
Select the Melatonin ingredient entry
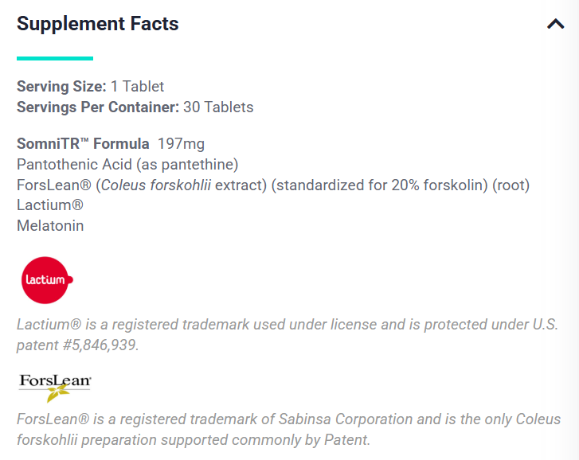pyautogui.click(x=50, y=226)
